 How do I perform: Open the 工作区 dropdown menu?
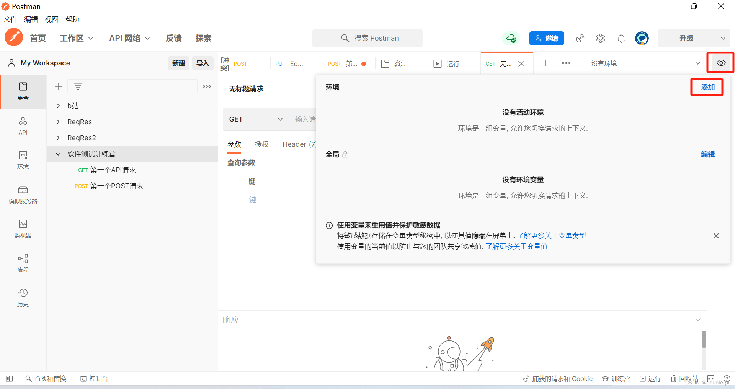[76, 38]
